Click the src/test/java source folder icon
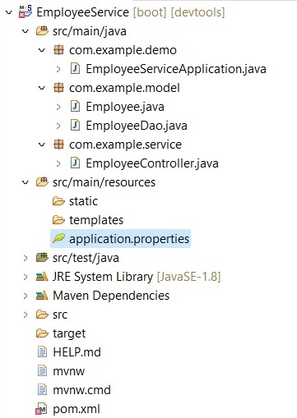Image resolution: width=297 pixels, height=418 pixels. click(42, 258)
